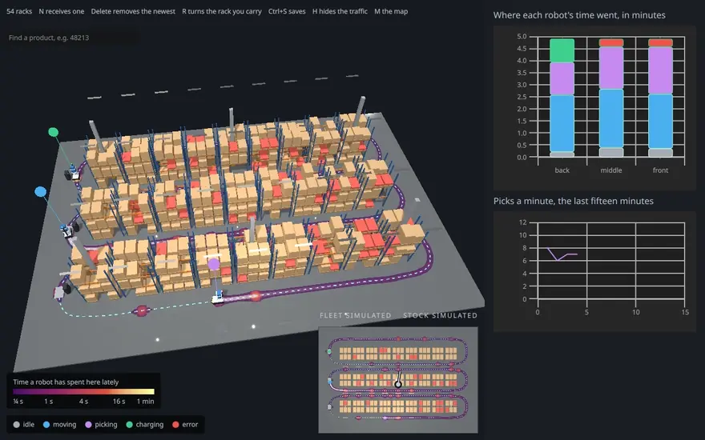The image size is (705, 440).
Task: Click the red error segment of the middle bar
Action: (611, 42)
